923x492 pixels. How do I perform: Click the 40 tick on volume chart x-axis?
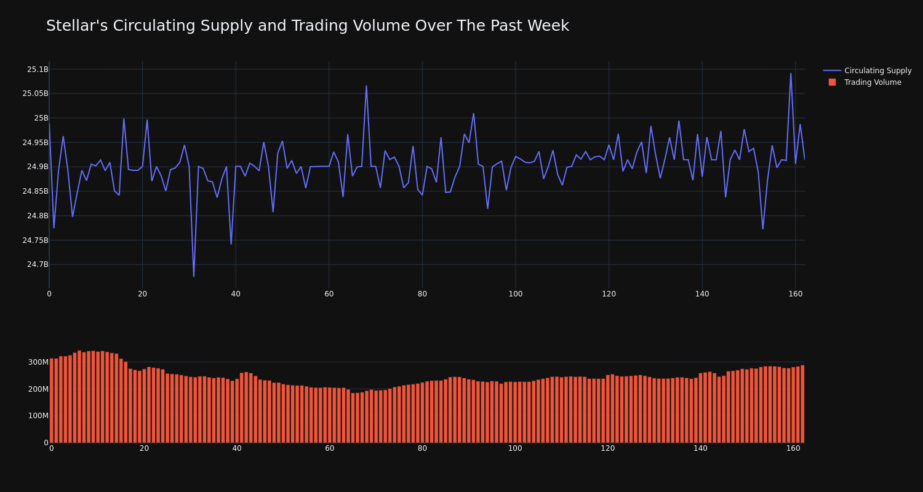coord(237,448)
